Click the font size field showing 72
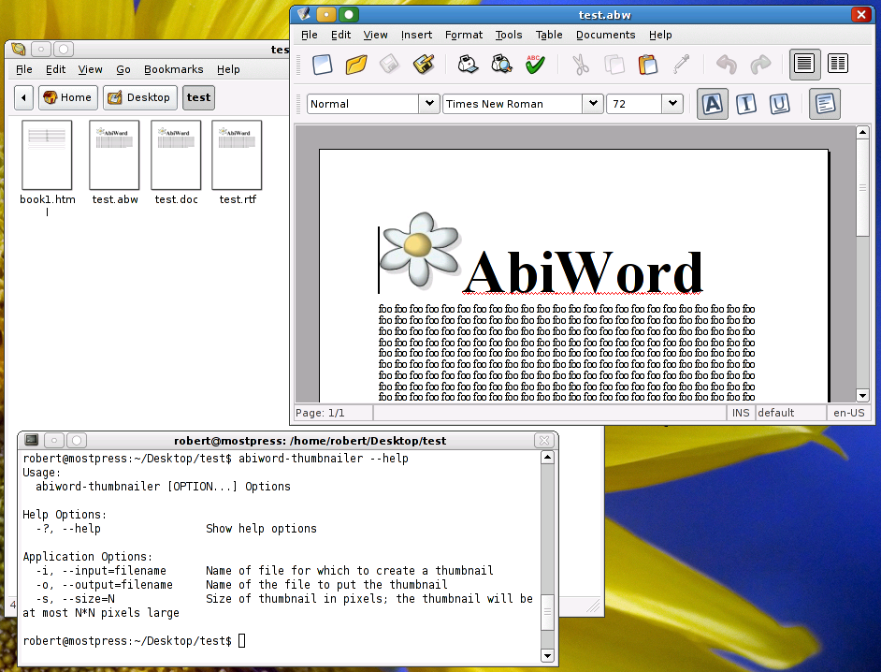Viewport: 881px width, 672px height. click(634, 104)
